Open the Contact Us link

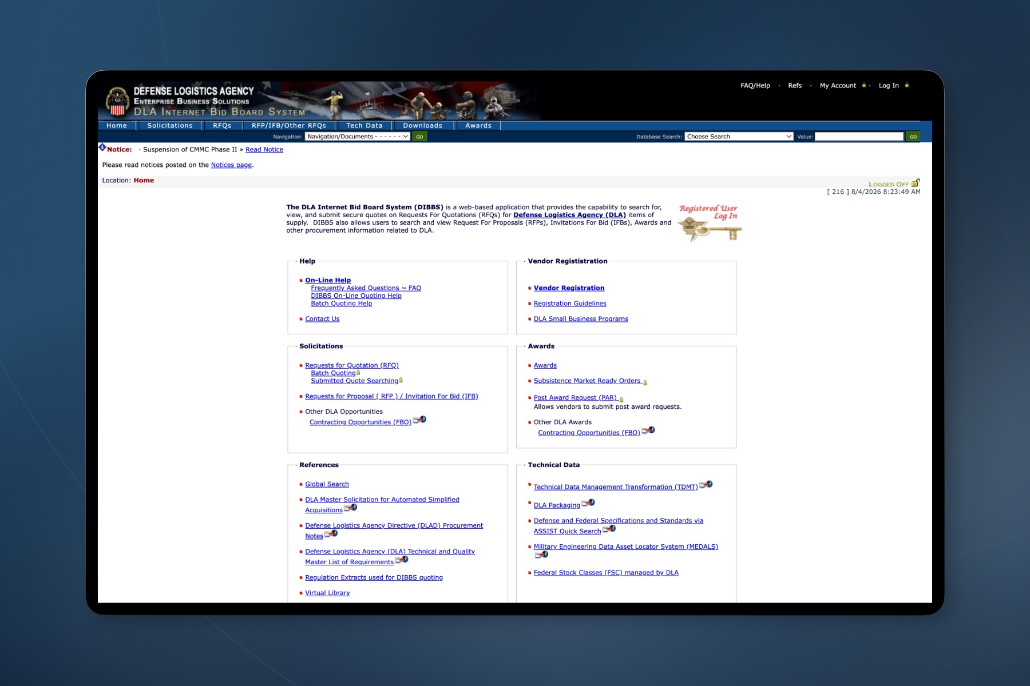[x=322, y=319]
